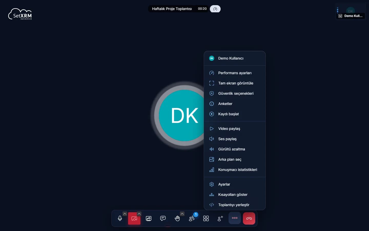Raise your hand with the hand icon
Screen dimensions: 369x231
pos(177,218)
